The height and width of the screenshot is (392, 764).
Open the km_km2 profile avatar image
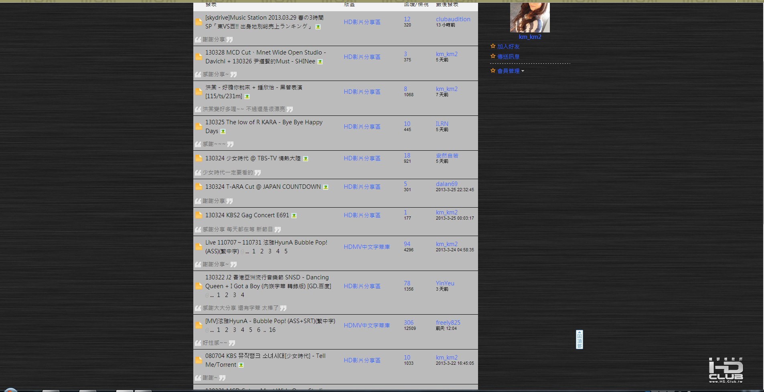click(x=529, y=17)
